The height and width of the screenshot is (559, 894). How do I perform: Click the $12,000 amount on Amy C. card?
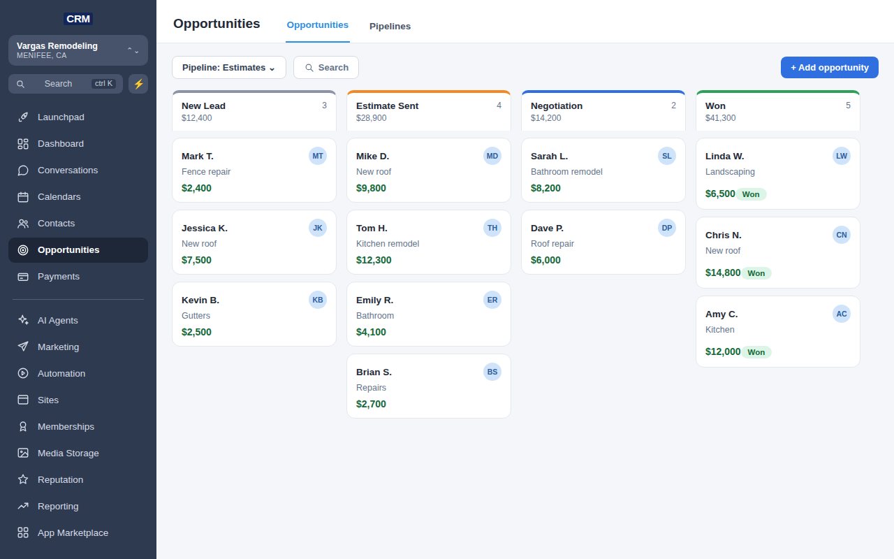[723, 351]
